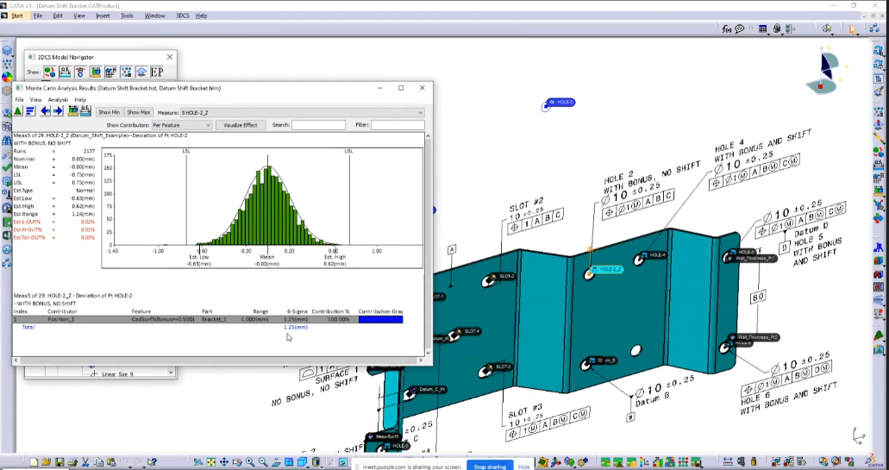Click Open folder icon in bottom toolbar
This screenshot has width=889, height=470.
[x=47, y=462]
